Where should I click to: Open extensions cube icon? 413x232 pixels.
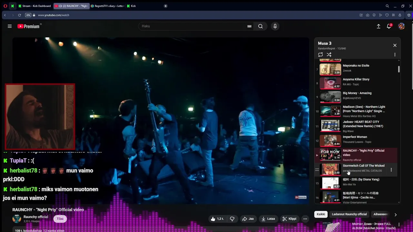tap(409, 15)
